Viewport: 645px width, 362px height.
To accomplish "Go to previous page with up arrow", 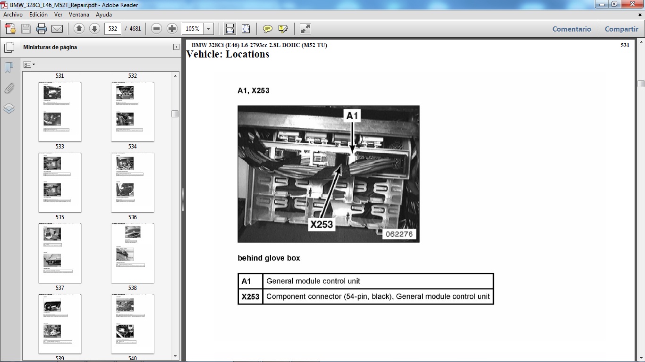I will pos(79,29).
